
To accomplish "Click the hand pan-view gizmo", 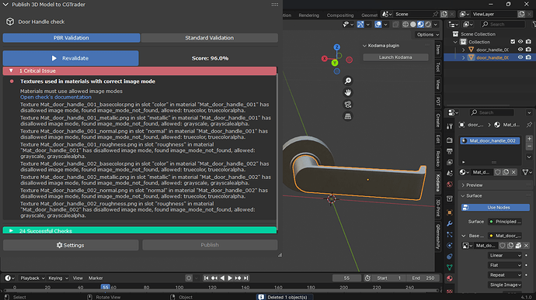I will (348, 92).
